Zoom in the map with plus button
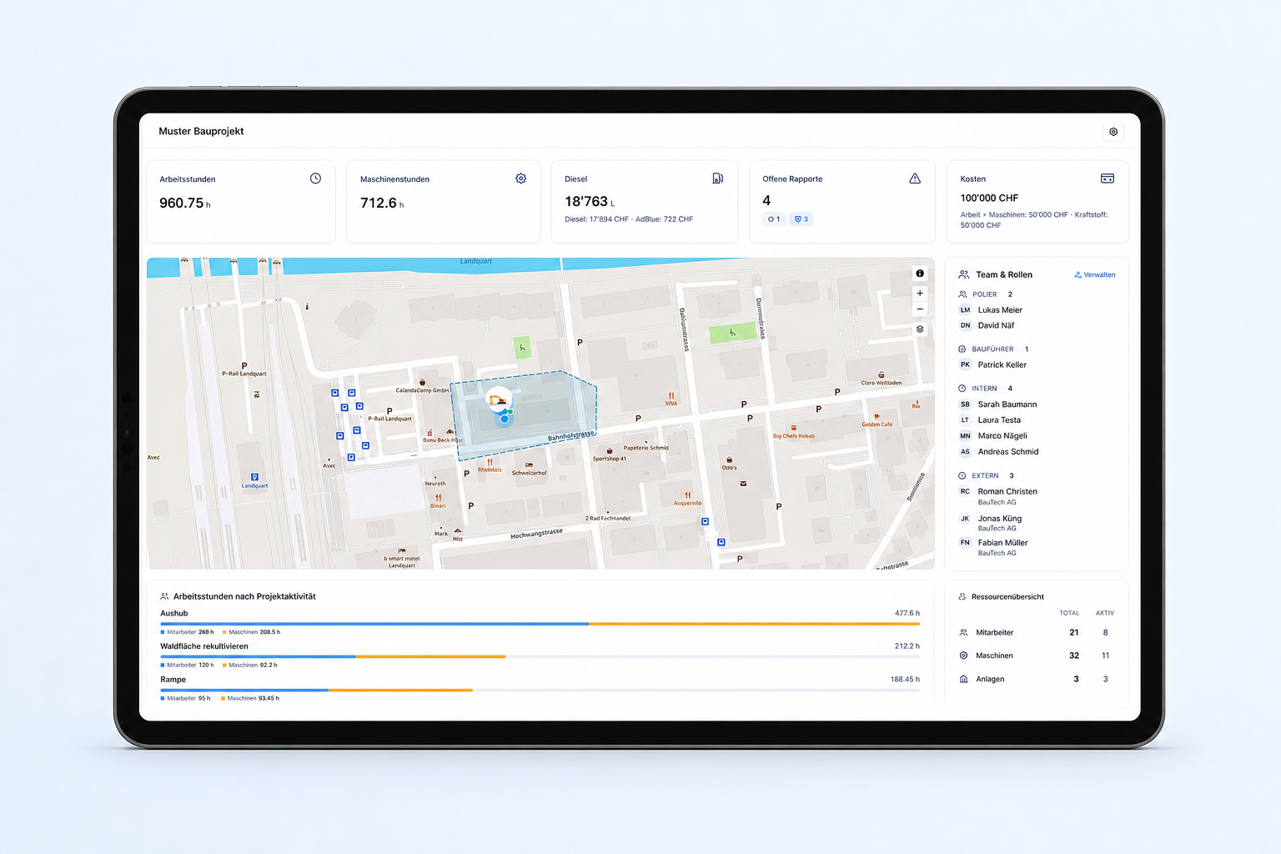 coord(920,294)
